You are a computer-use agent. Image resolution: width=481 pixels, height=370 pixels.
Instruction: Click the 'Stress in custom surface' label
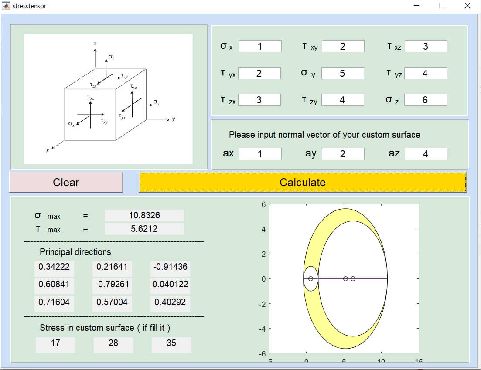coord(105,328)
